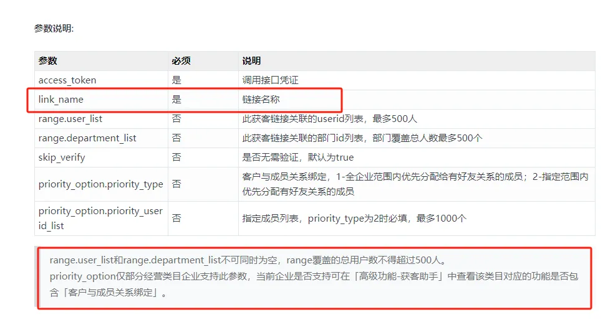Select the priority_option.priority_user id_list cell
Image resolution: width=613 pixels, height=320 pixels.
coord(100,219)
